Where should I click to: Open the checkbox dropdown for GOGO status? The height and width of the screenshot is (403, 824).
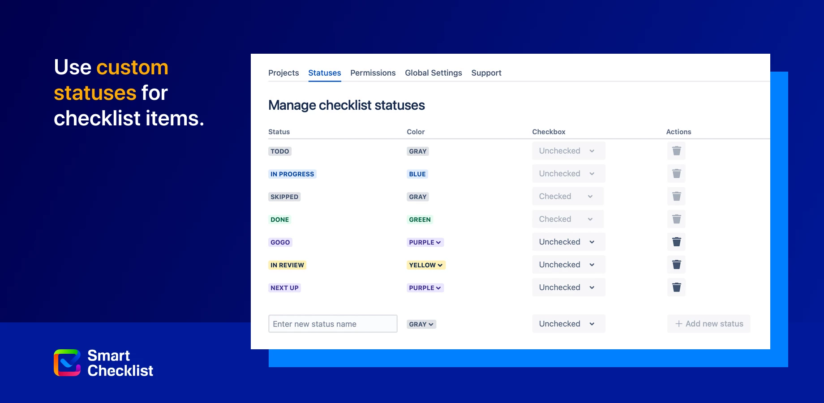[592, 242]
